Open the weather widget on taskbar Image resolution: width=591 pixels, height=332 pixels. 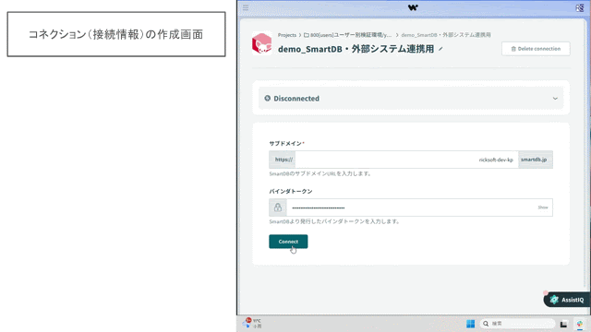[x=252, y=323]
